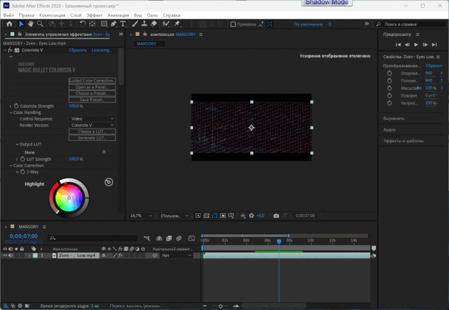449x310 pixels.
Task: Click the Home icon in the toolbar
Action: [x=9, y=24]
